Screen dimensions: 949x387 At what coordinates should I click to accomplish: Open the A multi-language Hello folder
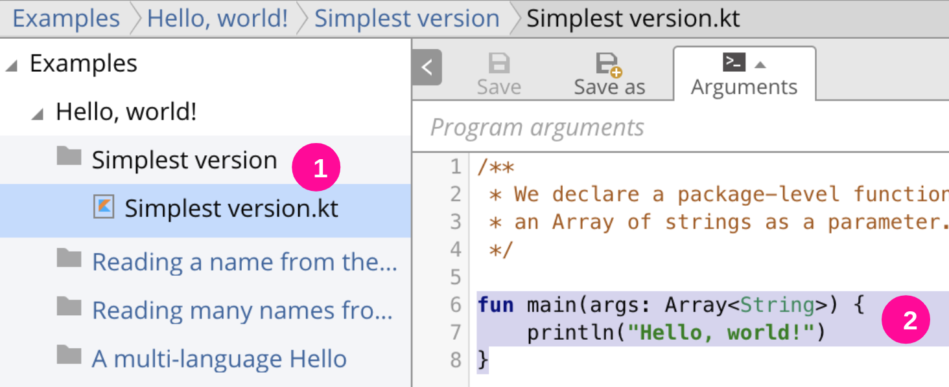pos(219,359)
